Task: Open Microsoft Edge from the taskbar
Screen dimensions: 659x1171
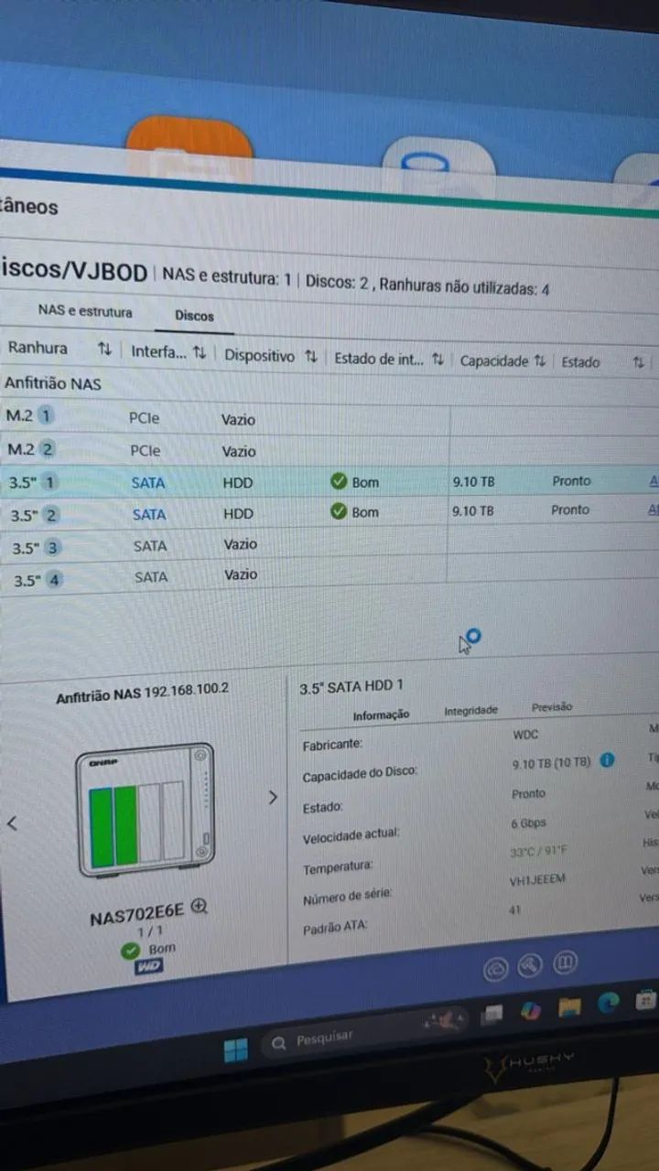Action: tap(608, 1004)
